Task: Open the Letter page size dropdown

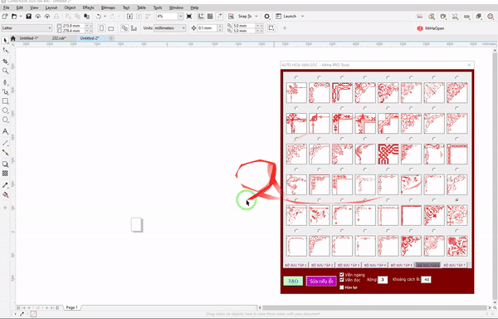Action: click(x=27, y=28)
